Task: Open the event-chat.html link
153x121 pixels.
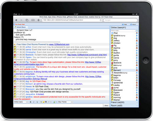Action: tap(87, 55)
